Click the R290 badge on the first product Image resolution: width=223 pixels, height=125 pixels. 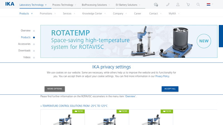pyautogui.click(x=79, y=111)
